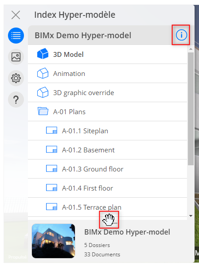The width and height of the screenshot is (199, 267).
Task: Open the A-01.2 Basement layout
Action: pyautogui.click(x=107, y=150)
